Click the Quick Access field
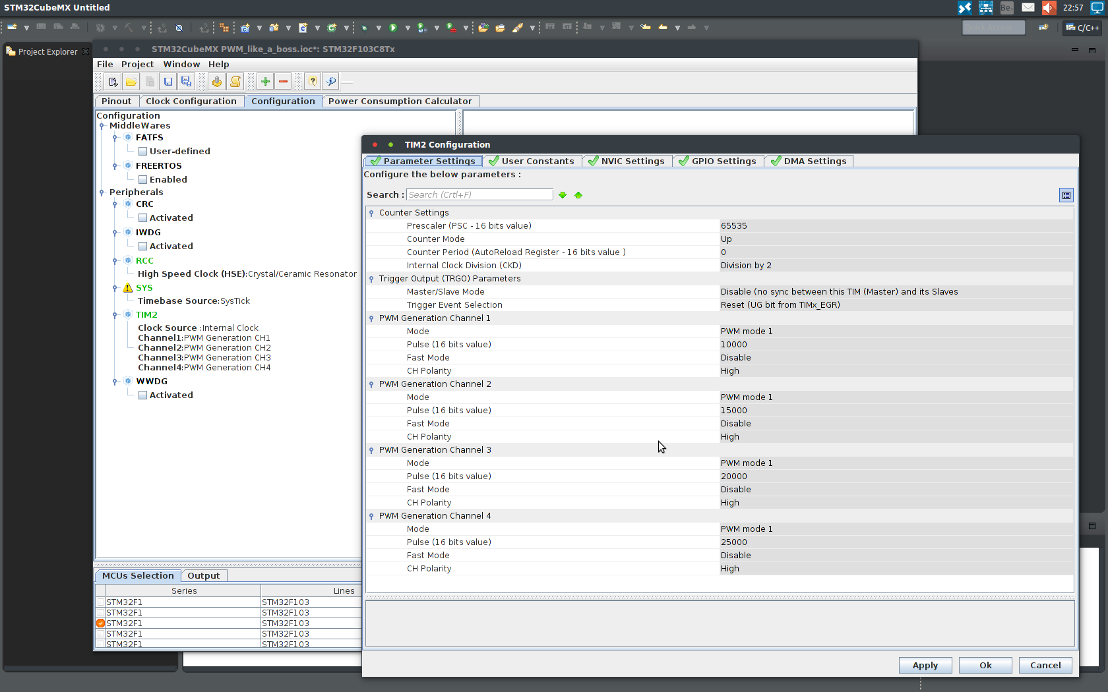The image size is (1108, 692). pos(993,28)
